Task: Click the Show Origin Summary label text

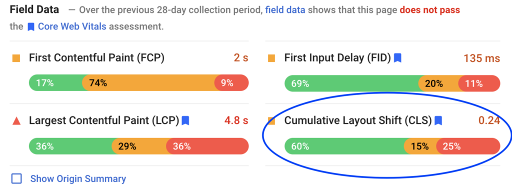Action: [x=78, y=178]
